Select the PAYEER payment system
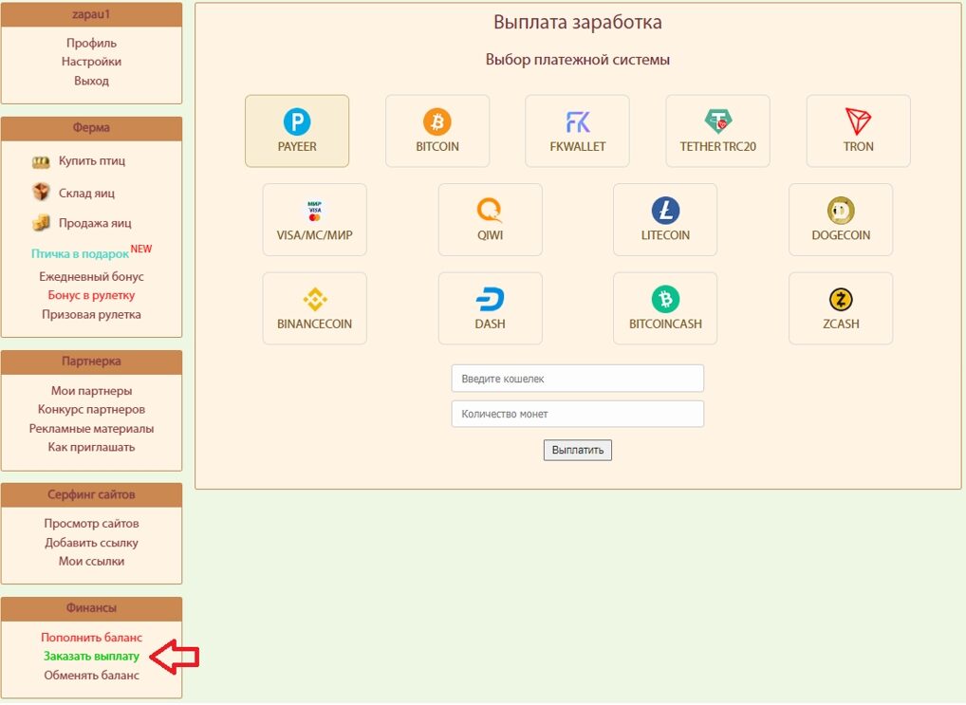Screen dimensions: 966x705 (x=297, y=131)
